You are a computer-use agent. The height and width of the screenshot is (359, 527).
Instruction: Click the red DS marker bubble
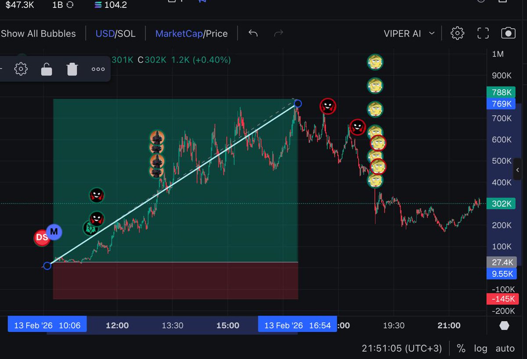pyautogui.click(x=42, y=237)
